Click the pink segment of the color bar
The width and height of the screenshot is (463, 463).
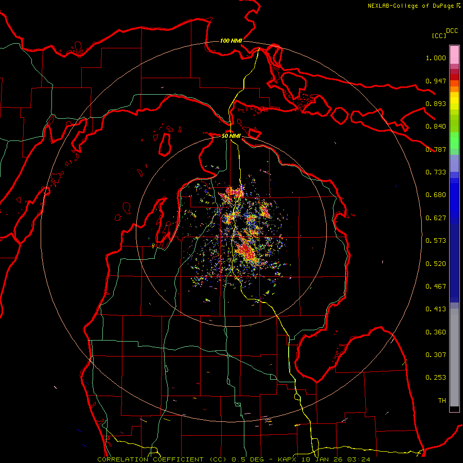[x=454, y=55]
